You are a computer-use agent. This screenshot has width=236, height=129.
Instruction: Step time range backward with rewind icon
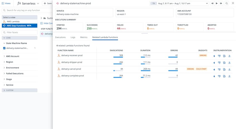[x=212, y=3]
